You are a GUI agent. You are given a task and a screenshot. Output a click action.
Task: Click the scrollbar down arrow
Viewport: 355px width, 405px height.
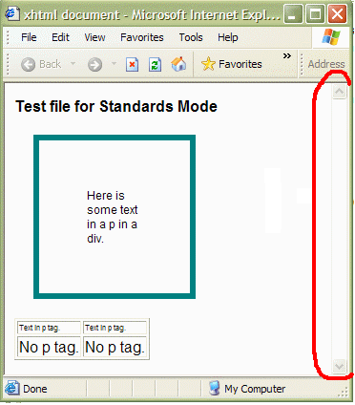pos(340,366)
